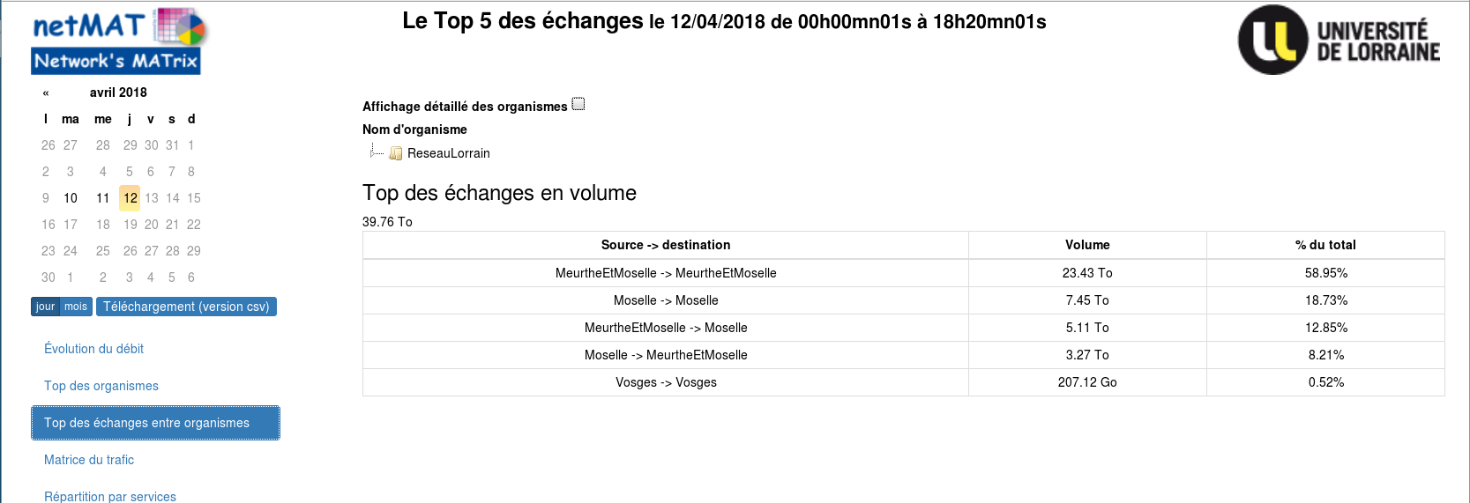
Task: Select Top des échanges entre organismes
Action: click(x=155, y=423)
